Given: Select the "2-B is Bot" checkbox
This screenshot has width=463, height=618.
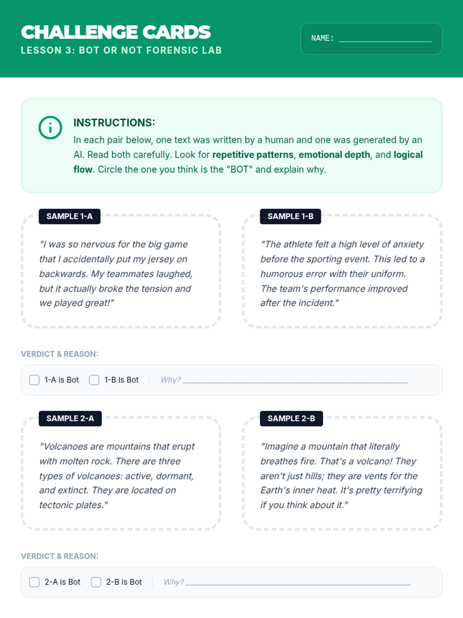Looking at the screenshot, I should click(x=96, y=582).
